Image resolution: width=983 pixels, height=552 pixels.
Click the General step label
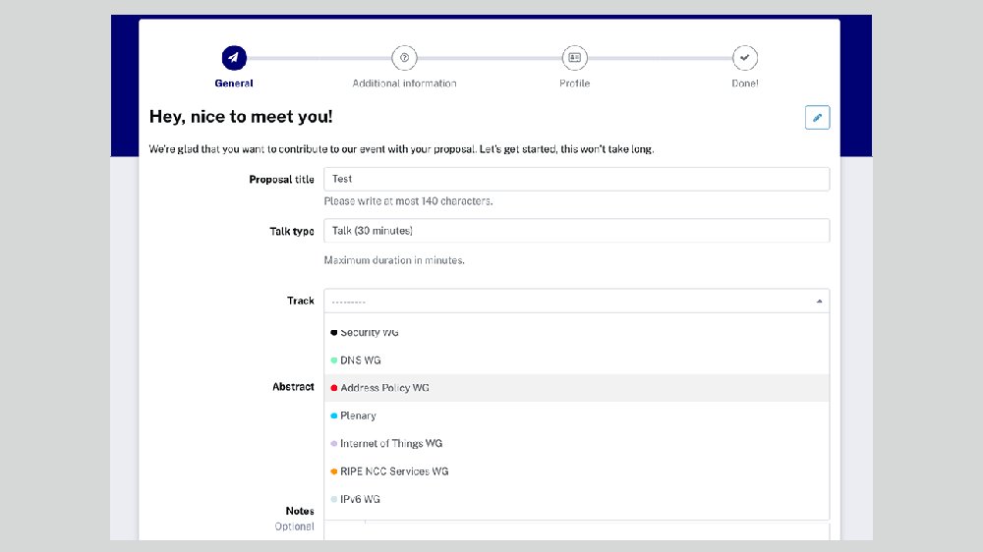coord(234,83)
